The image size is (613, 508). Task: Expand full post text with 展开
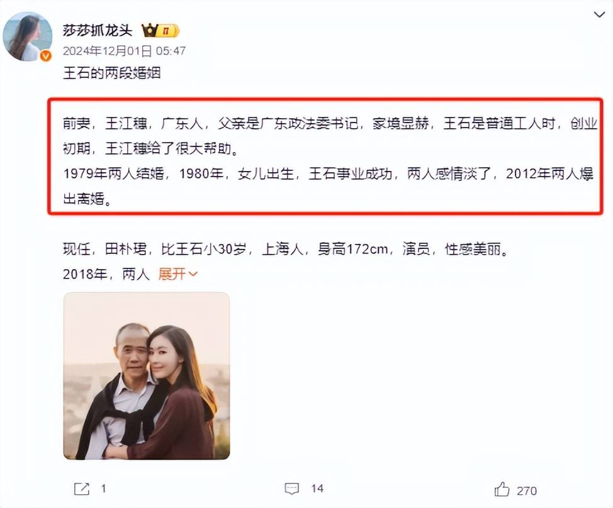coord(172,274)
